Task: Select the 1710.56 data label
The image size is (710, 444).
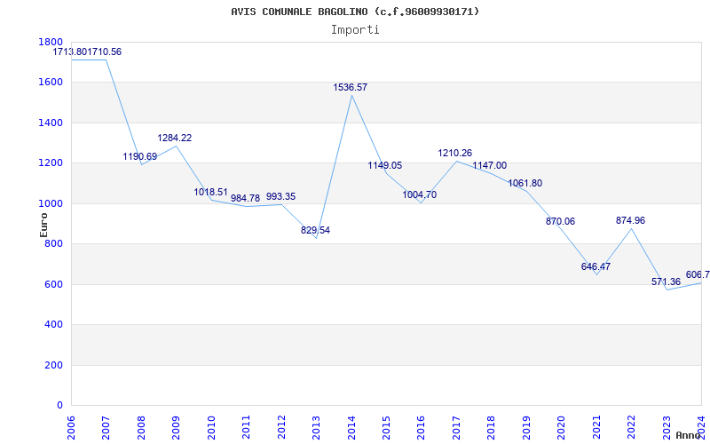Action: pos(105,52)
